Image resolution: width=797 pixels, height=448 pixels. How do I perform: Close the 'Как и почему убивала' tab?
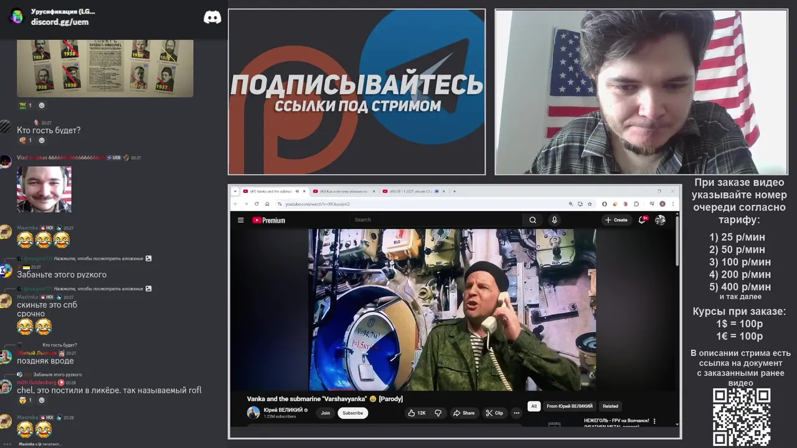tap(374, 192)
